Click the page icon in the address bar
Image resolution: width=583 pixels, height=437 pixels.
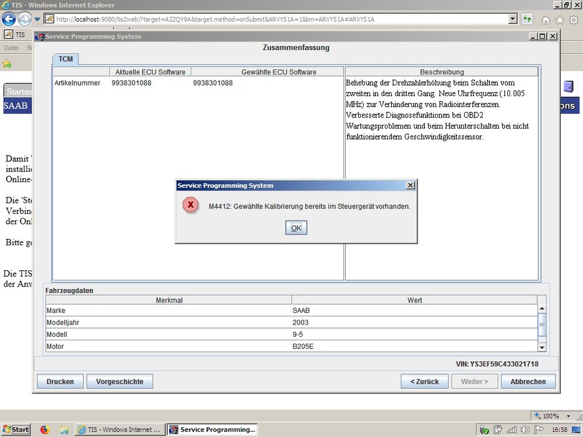[50, 19]
